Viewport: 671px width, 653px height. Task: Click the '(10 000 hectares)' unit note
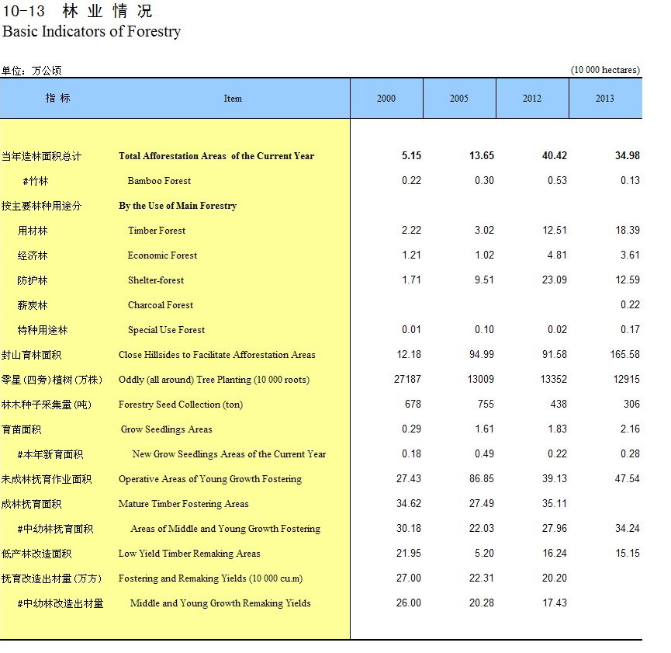coord(605,70)
